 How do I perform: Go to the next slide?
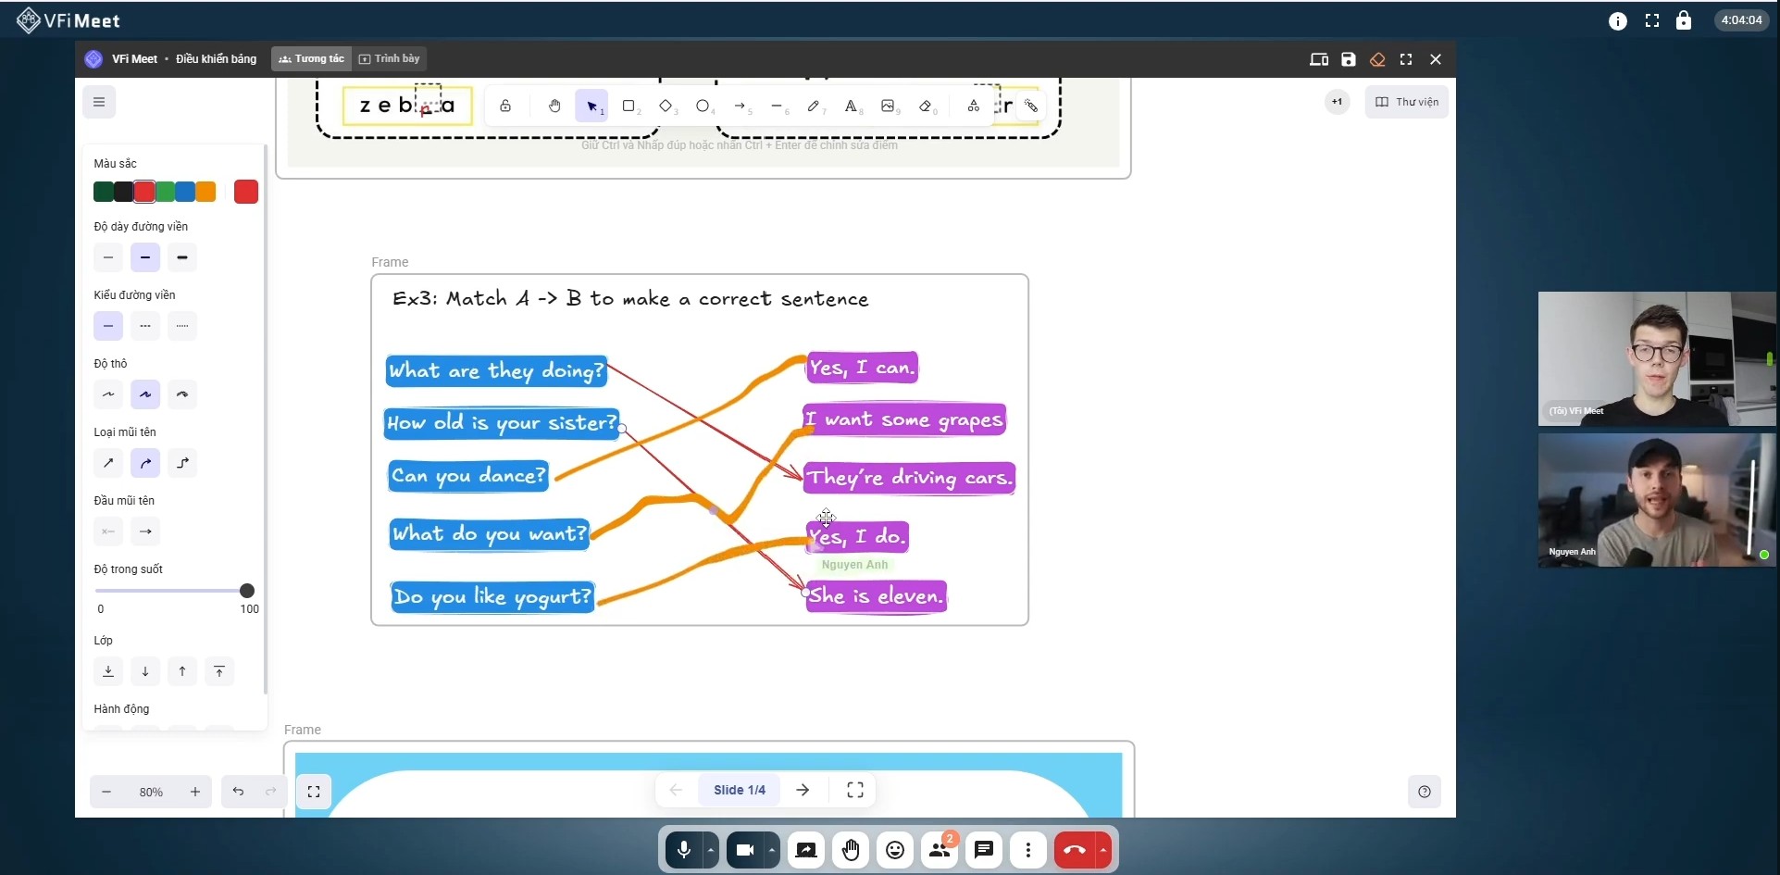click(803, 790)
